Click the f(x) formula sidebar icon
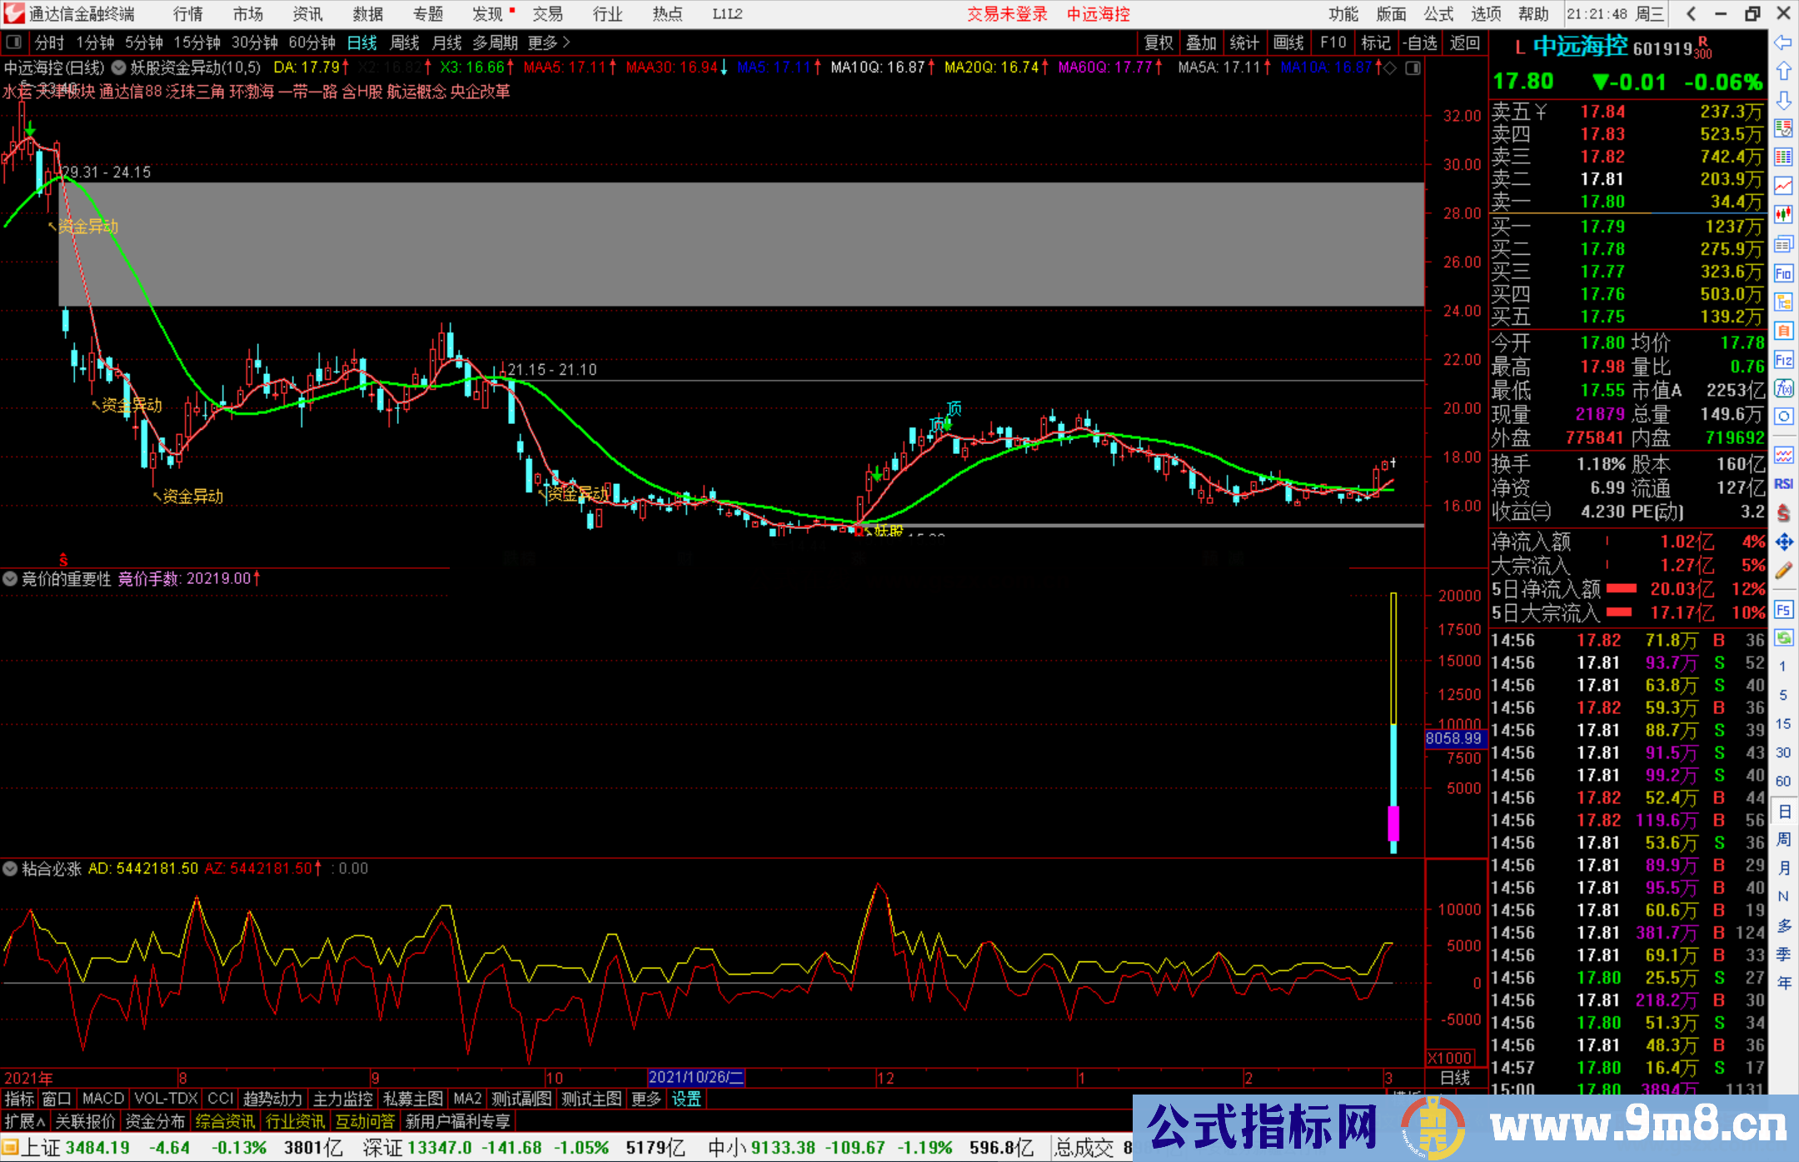 pos(1783,389)
